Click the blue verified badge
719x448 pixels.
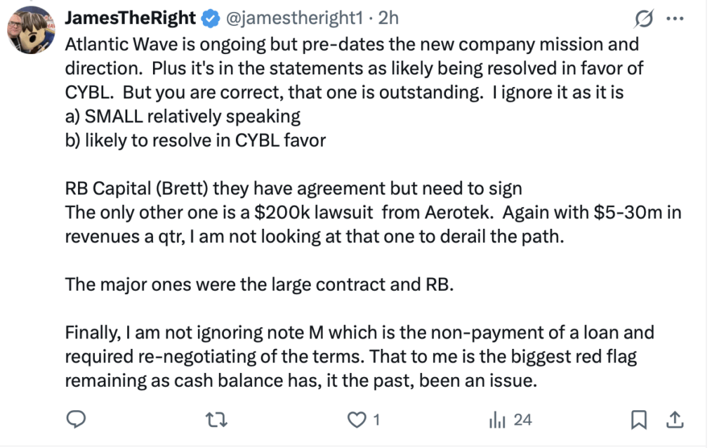pos(211,19)
